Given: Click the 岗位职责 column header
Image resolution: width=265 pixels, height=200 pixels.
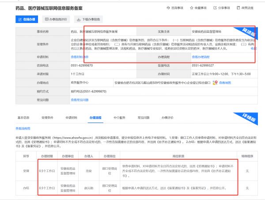Looking at the screenshot, I should coord(178,156).
